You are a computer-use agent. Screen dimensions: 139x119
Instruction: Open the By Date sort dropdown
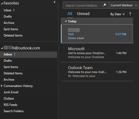click(x=118, y=14)
